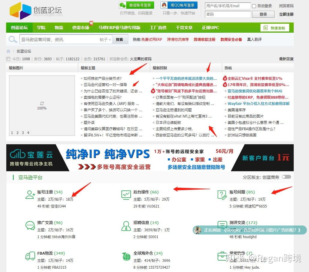The width and height of the screenshot is (309, 272).
Task: Select the 账号问题 question-card icon
Action: pos(222,194)
